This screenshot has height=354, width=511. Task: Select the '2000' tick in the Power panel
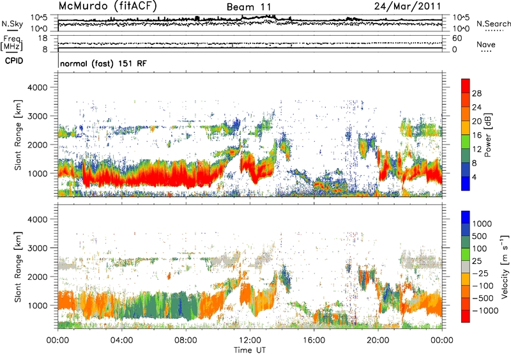click(37, 144)
